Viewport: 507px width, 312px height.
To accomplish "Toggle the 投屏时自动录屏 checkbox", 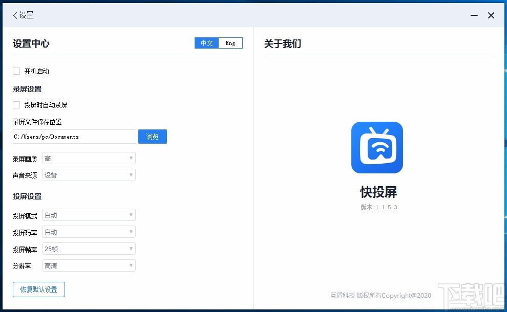I will coord(16,105).
